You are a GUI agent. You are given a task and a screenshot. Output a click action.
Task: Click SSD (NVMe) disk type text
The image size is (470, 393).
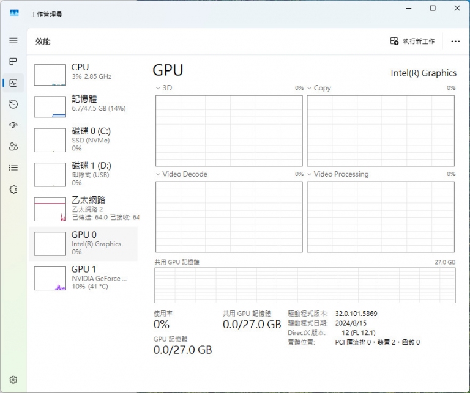pyautogui.click(x=91, y=140)
